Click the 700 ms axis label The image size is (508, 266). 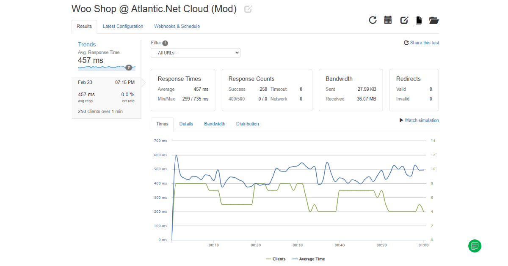coord(160,141)
